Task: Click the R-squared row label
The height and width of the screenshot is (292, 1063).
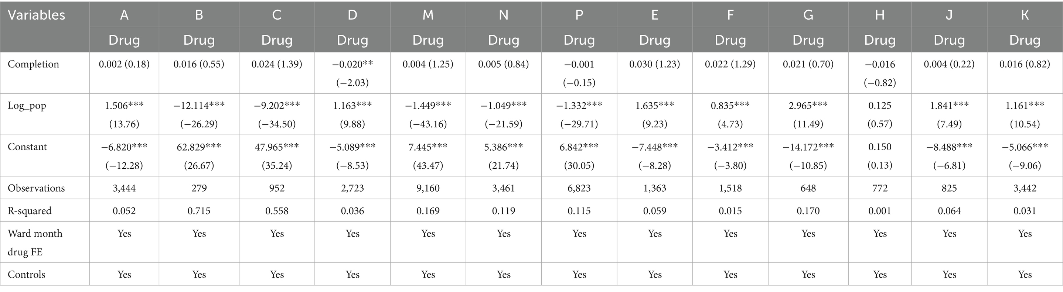Action: coord(30,211)
